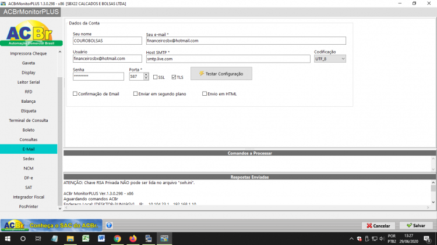Decrease the Porta value with down arrow

pos(146,78)
